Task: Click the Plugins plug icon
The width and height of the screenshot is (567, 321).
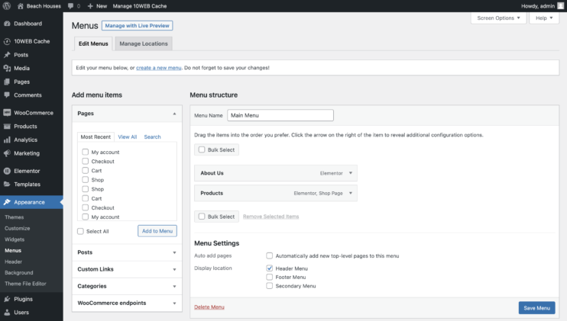Action: point(7,299)
